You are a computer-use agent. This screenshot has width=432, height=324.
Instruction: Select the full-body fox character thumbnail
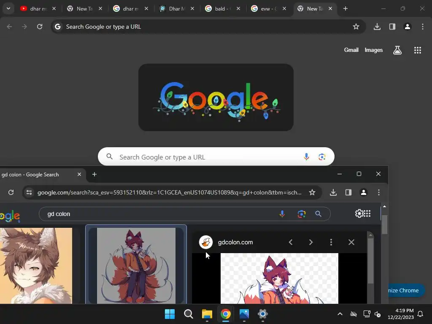(136, 266)
